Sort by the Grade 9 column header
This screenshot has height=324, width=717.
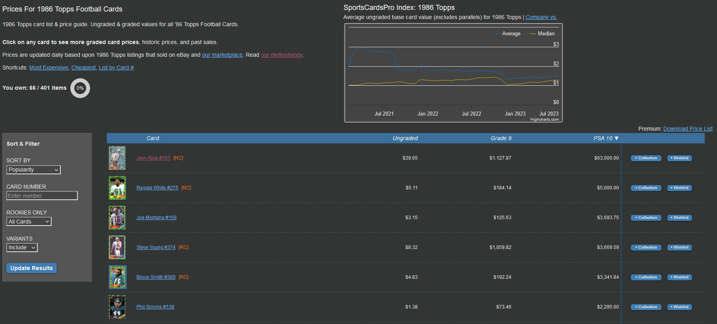pos(501,138)
